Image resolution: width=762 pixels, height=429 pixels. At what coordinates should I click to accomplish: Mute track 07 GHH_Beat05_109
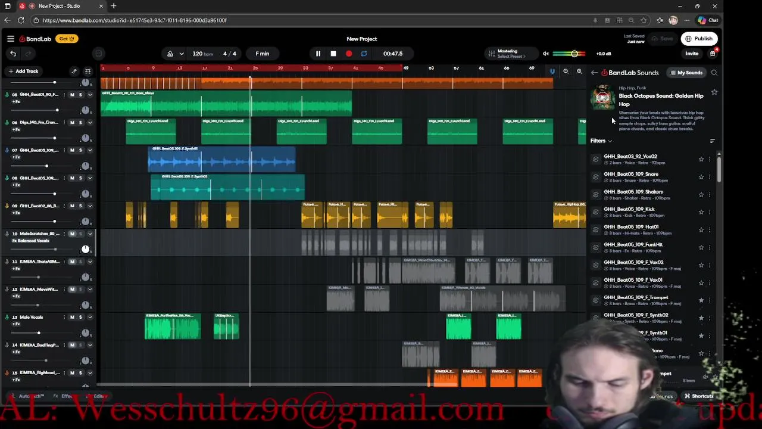point(73,150)
